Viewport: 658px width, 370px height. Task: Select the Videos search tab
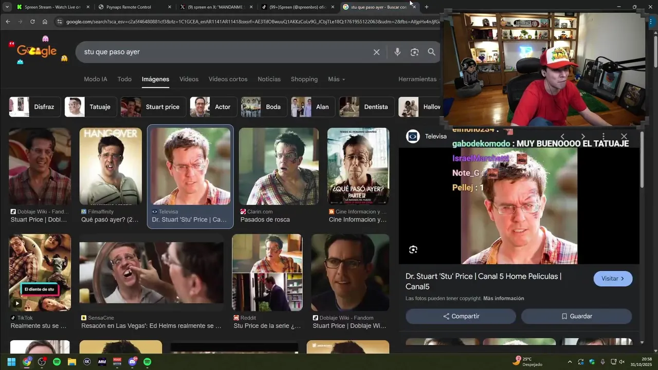pos(189,79)
